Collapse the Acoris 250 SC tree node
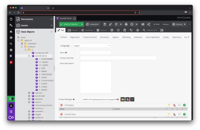 coord(29,56)
